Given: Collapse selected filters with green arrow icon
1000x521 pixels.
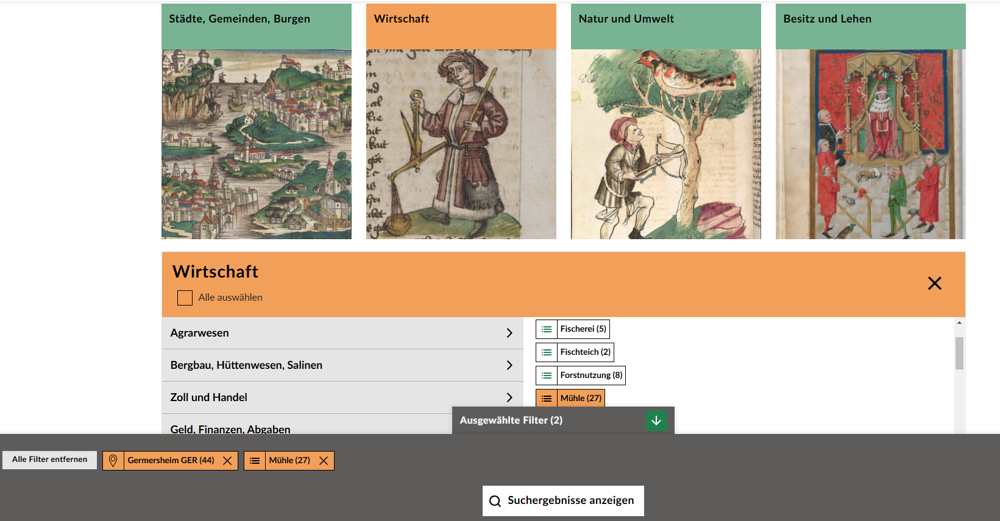Looking at the screenshot, I should click(x=656, y=421).
